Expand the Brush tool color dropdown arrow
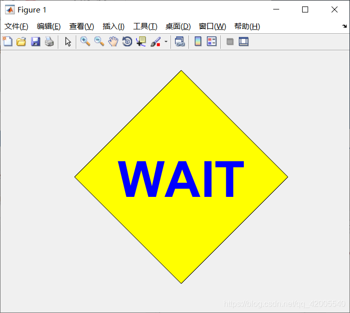 click(x=166, y=41)
